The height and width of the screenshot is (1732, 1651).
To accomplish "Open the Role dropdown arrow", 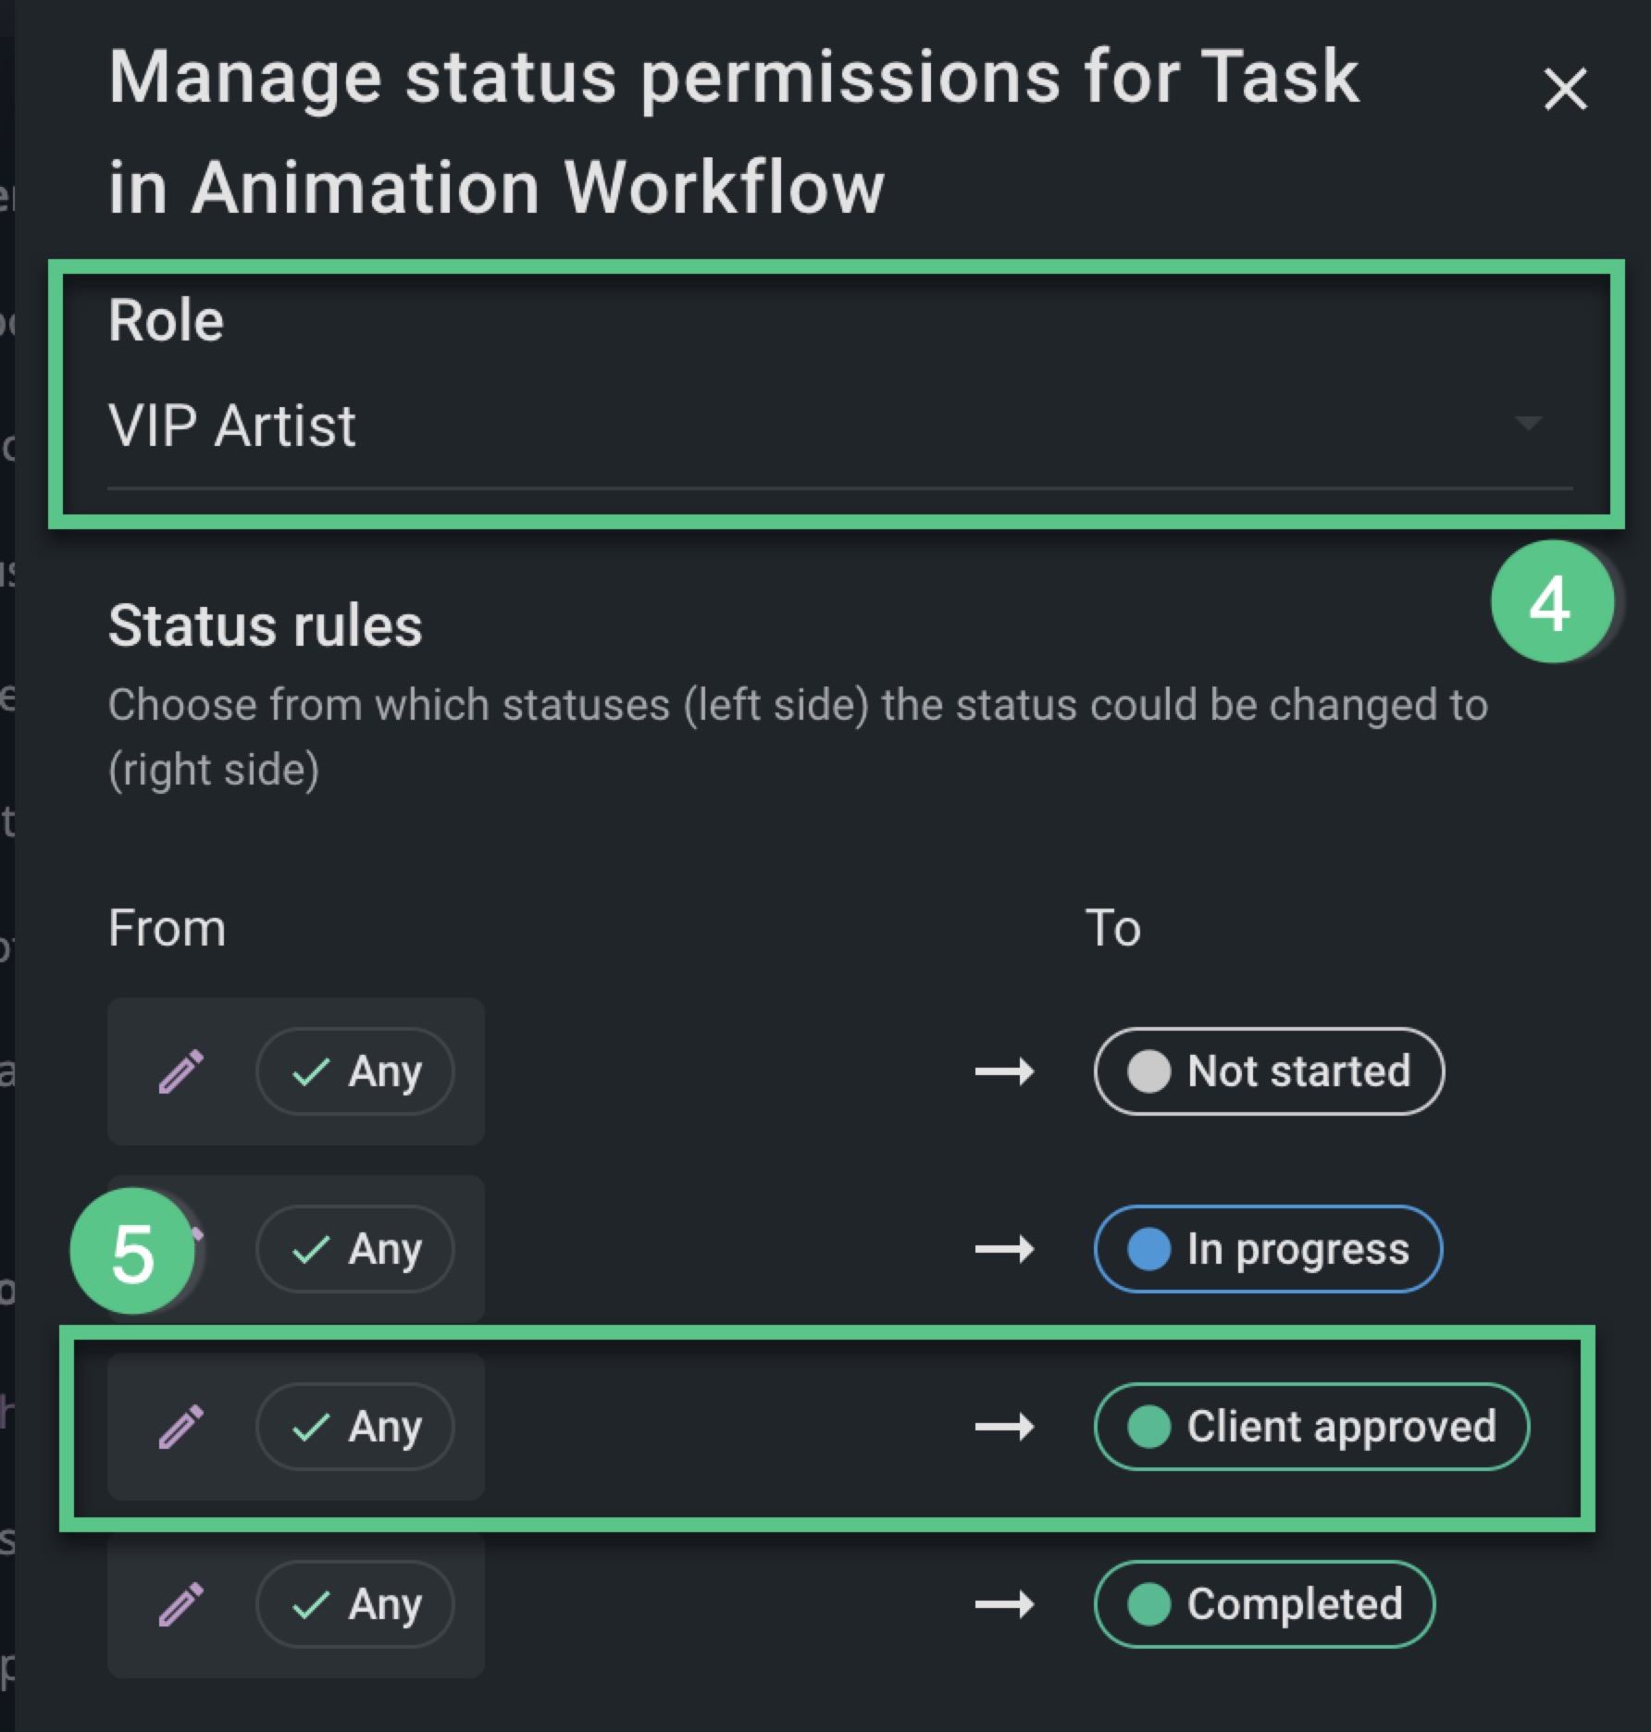I will [1528, 424].
